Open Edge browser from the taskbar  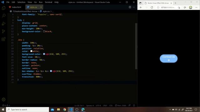pyautogui.click(x=83, y=110)
